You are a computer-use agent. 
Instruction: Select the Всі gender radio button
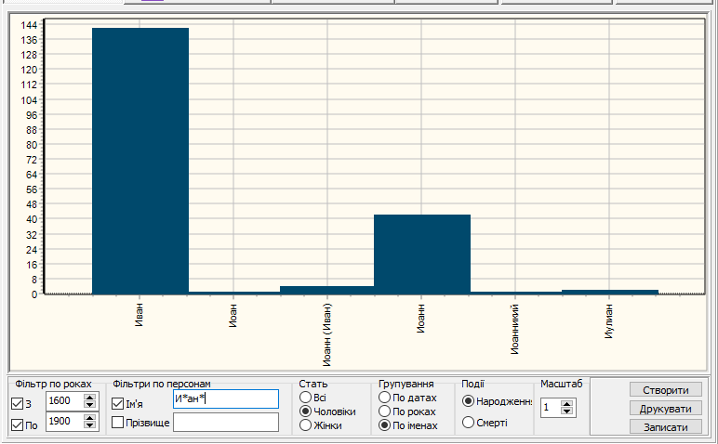tap(305, 398)
